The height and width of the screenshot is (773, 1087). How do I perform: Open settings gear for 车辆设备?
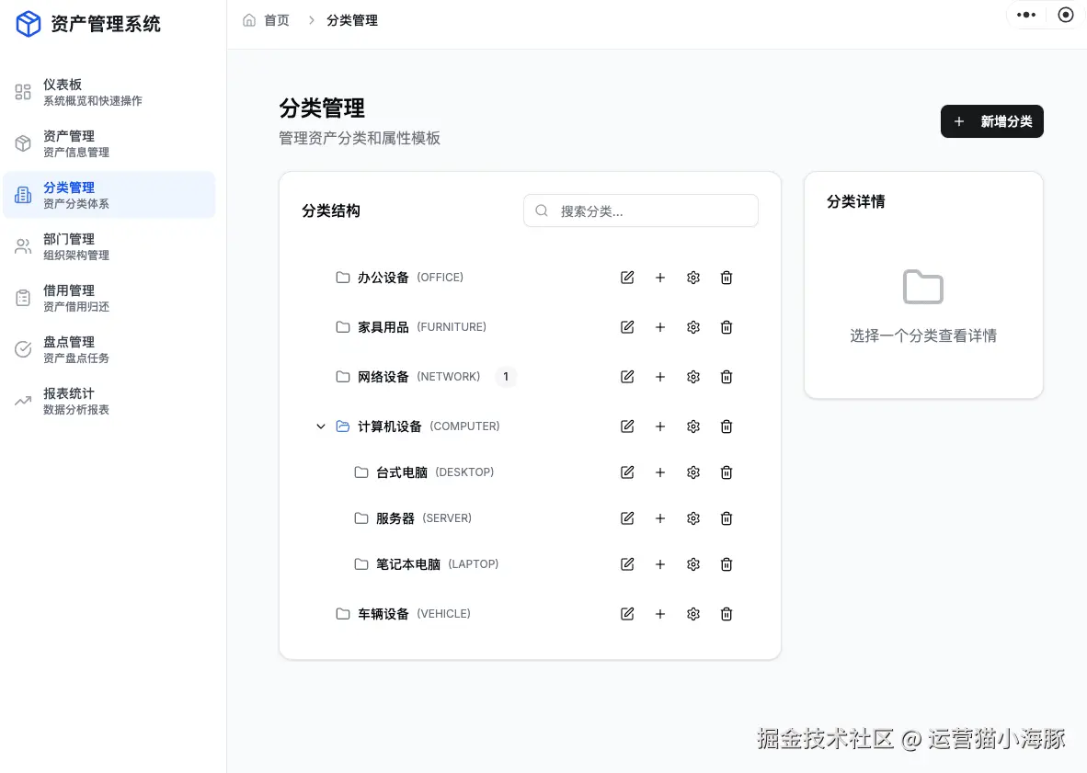(693, 614)
